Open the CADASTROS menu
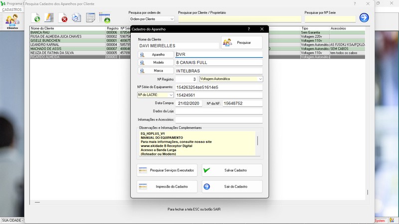 click(x=11, y=9)
